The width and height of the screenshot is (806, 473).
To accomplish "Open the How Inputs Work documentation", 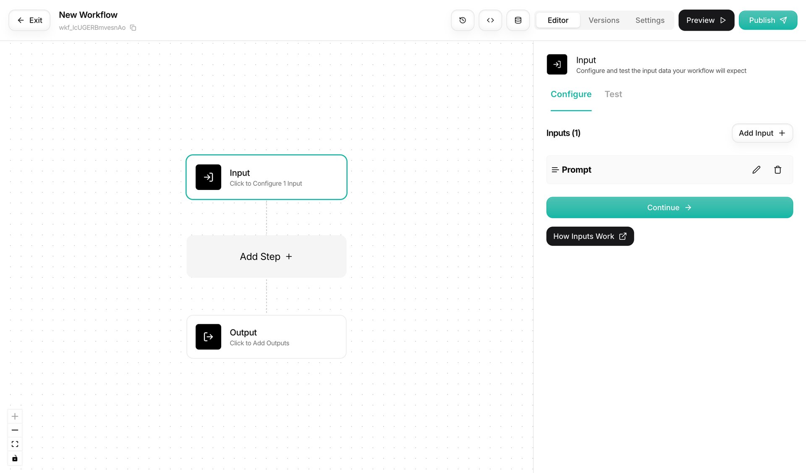I will [590, 236].
